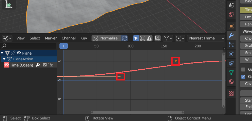252x121 pixels.
Task: Open the View menu in Graph Editor
Action: [20, 38]
